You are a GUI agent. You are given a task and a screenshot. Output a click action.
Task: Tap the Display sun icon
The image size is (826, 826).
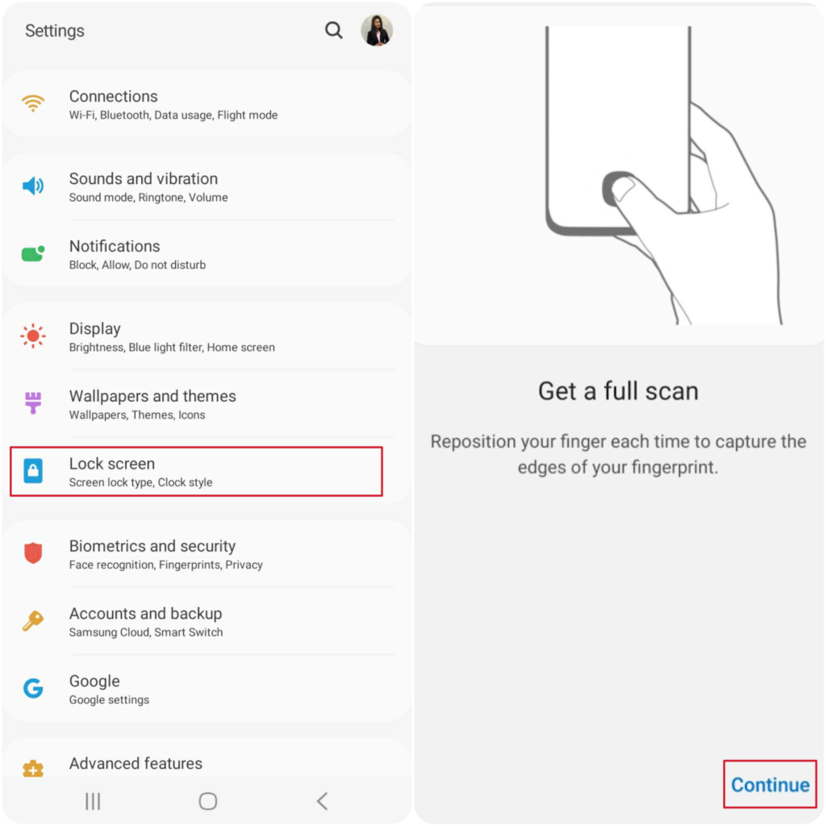click(32, 336)
